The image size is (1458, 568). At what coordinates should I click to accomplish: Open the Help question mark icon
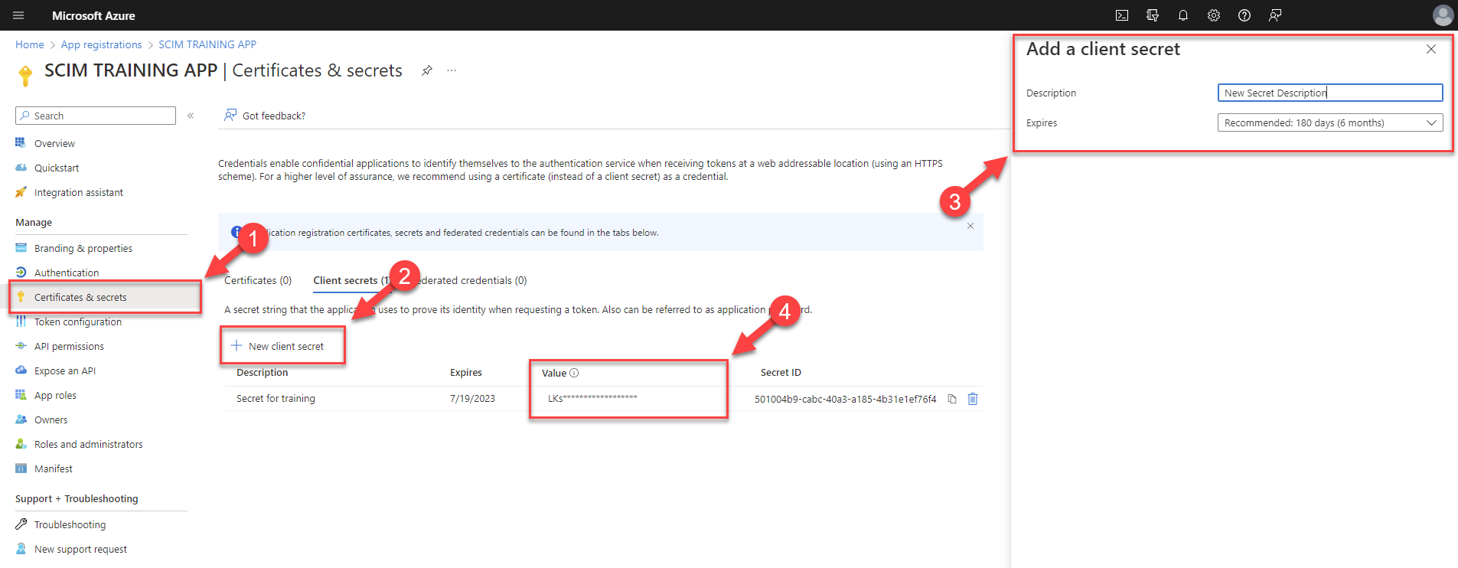click(x=1244, y=15)
